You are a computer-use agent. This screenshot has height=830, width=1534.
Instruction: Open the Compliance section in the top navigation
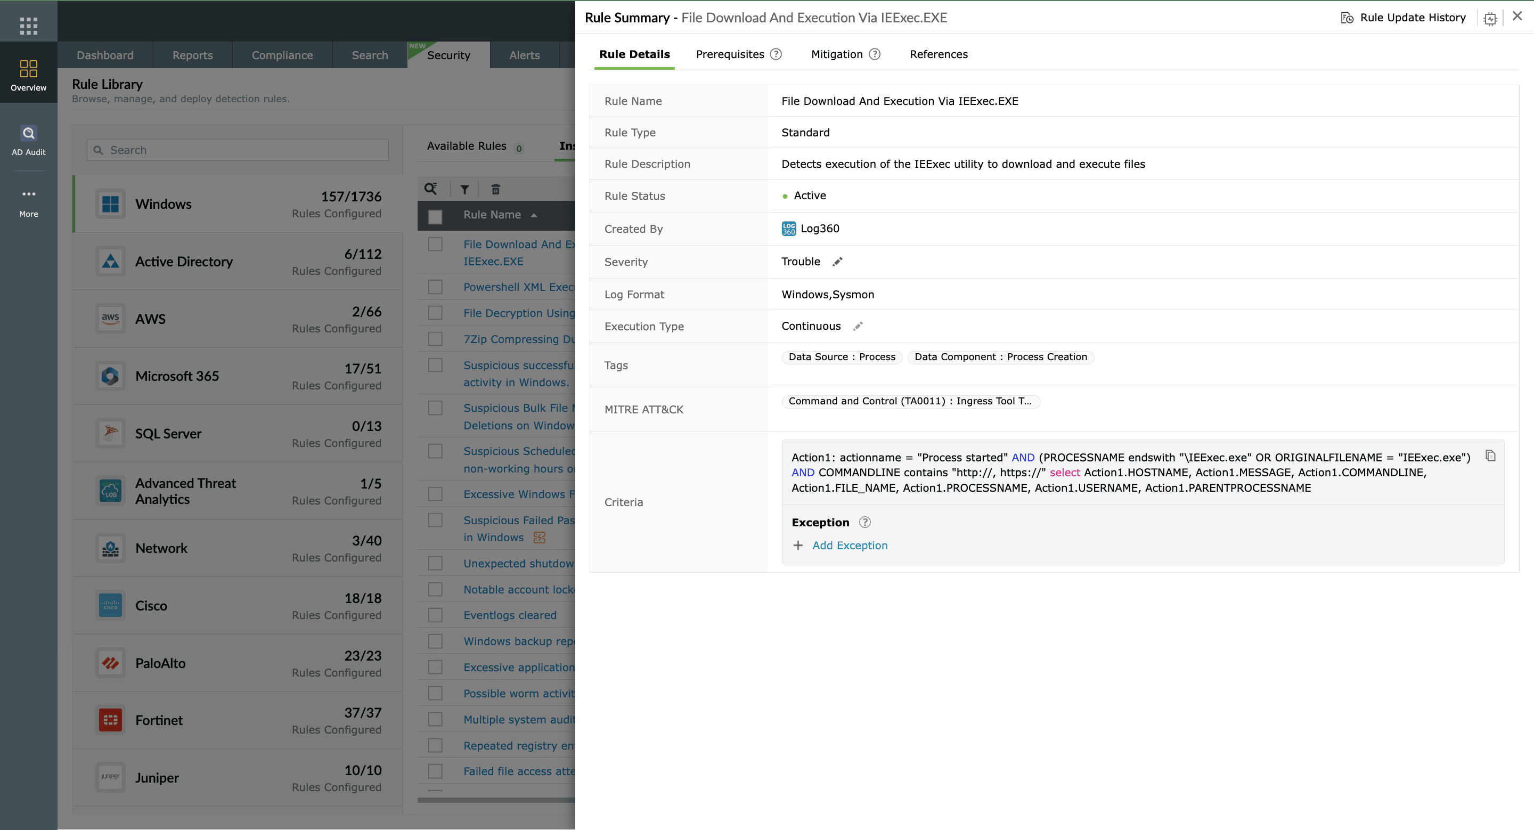click(x=282, y=55)
